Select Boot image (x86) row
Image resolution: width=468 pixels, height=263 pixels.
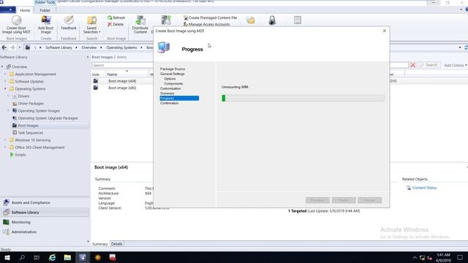(x=122, y=88)
